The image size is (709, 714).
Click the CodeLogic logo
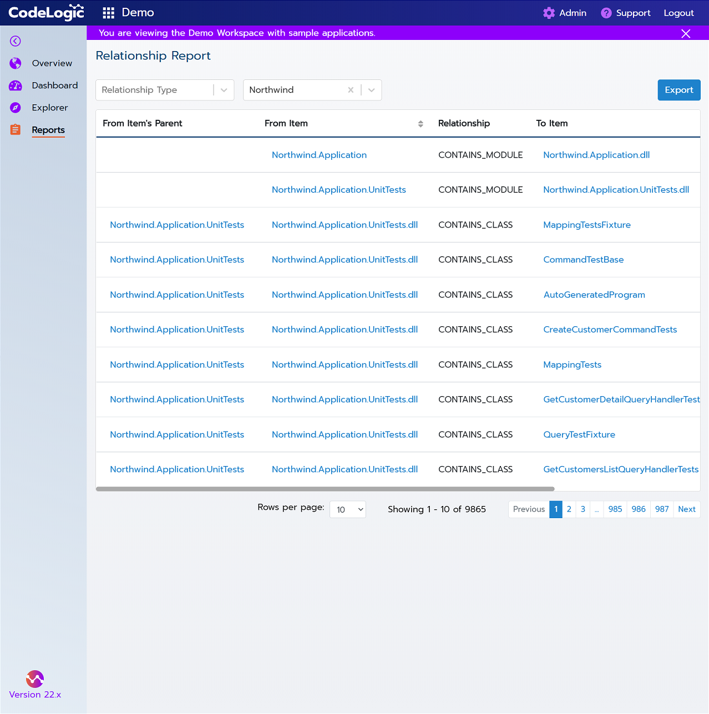[47, 12]
